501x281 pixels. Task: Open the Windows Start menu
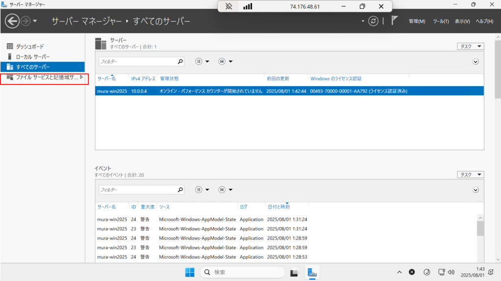[190, 272]
